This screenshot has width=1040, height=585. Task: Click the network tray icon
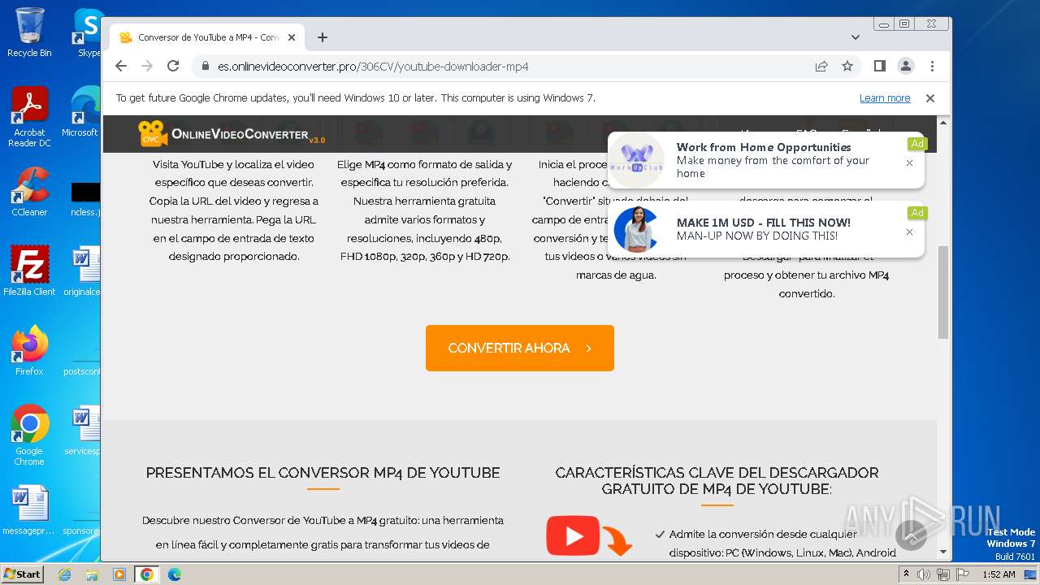click(x=942, y=574)
